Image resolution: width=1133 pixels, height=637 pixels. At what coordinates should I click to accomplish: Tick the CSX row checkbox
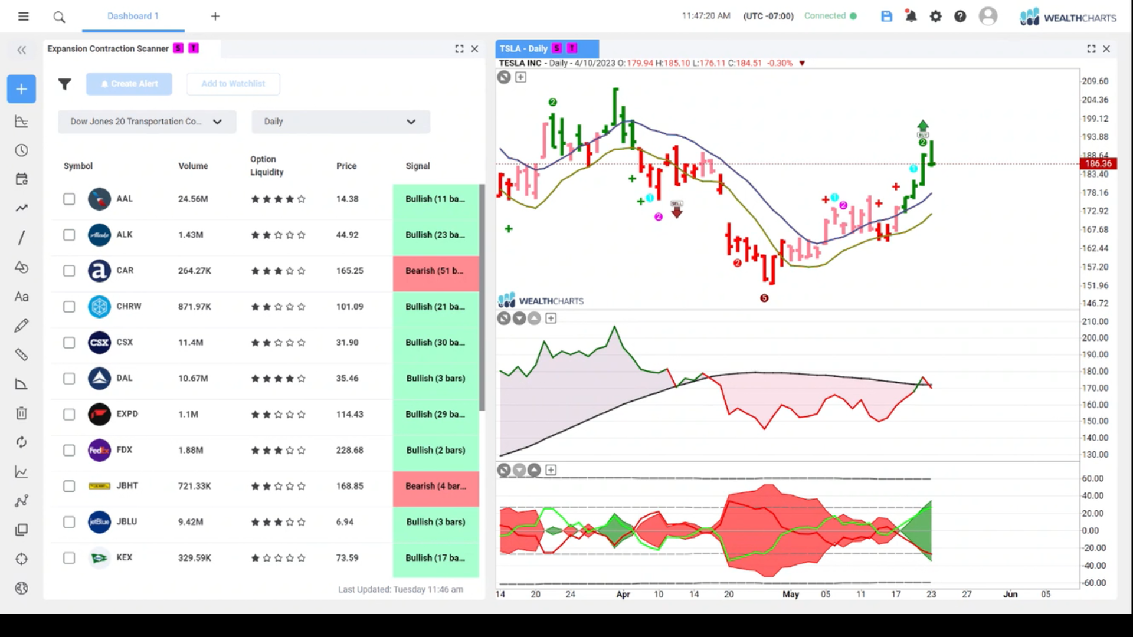69,343
